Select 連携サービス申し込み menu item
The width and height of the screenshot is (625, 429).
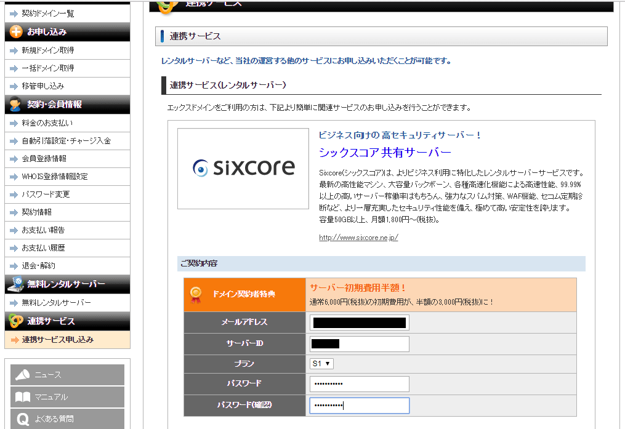[x=67, y=340]
